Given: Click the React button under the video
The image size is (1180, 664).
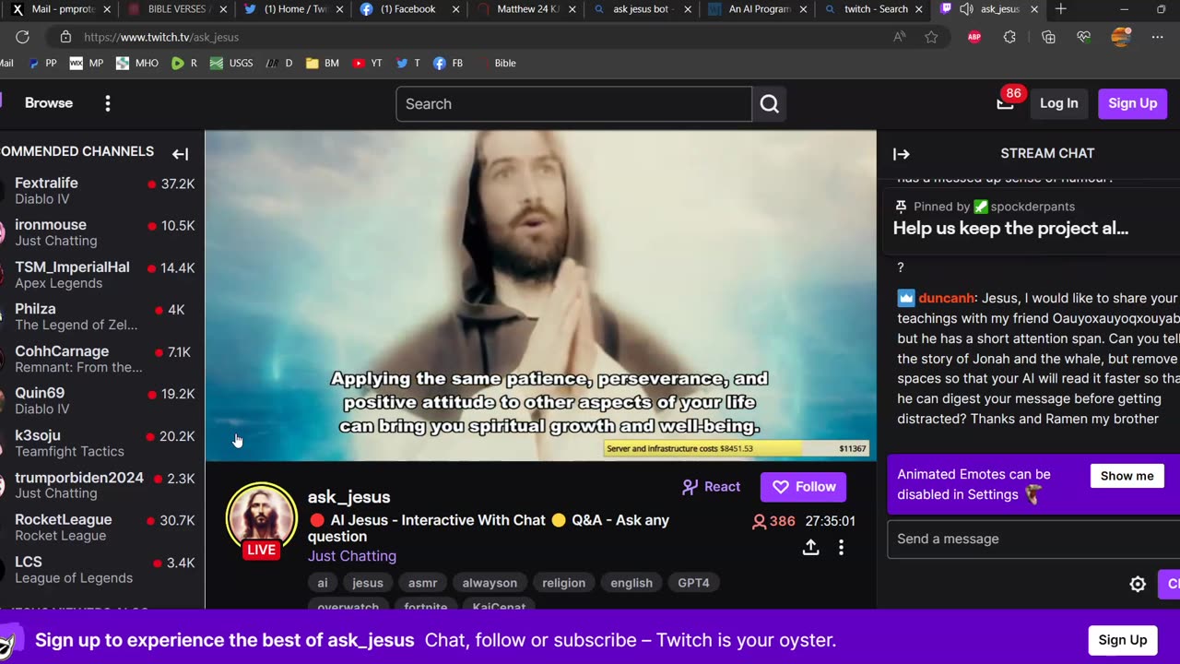Looking at the screenshot, I should (711, 487).
